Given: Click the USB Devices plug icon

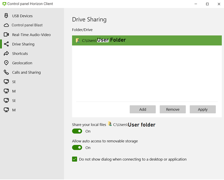Looking at the screenshot, I should pyautogui.click(x=6, y=16).
